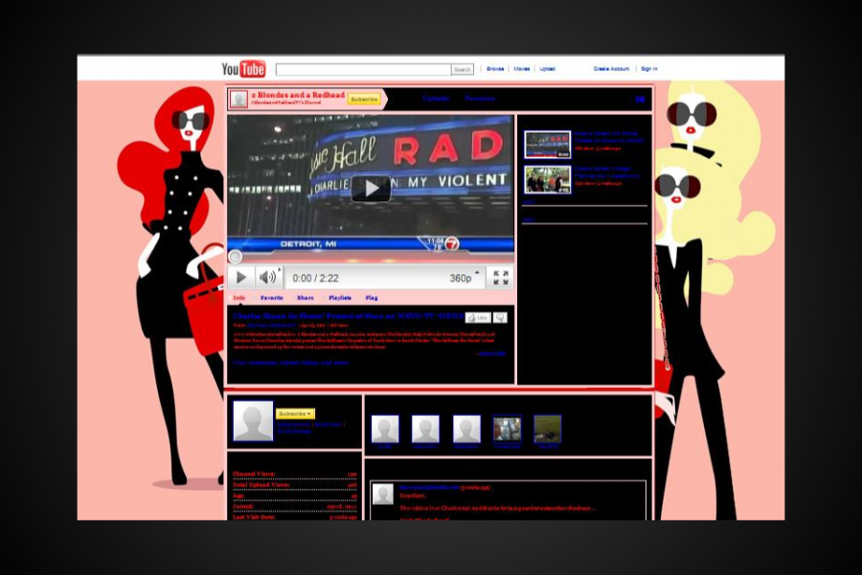Switch to the Uploads tab
862x575 pixels.
click(436, 99)
